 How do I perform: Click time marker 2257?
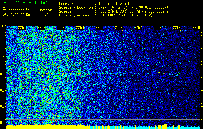(x=138, y=28)
